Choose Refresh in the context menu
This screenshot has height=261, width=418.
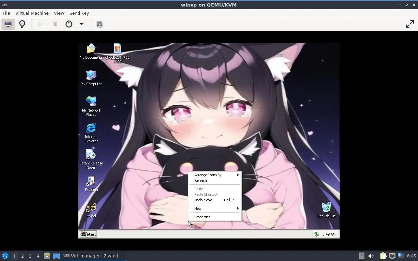(215, 180)
